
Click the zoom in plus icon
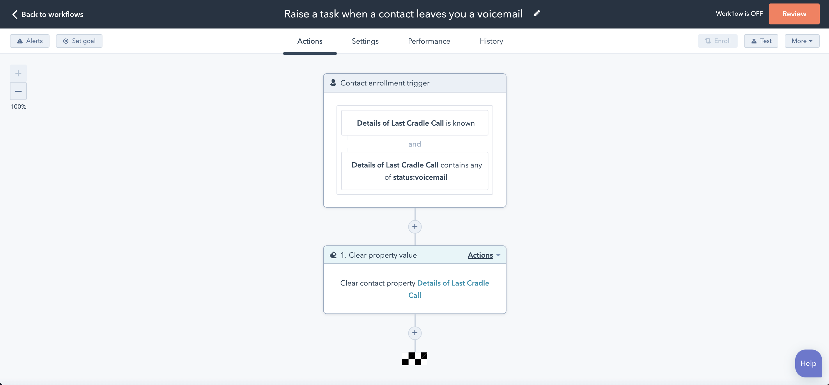(x=18, y=73)
